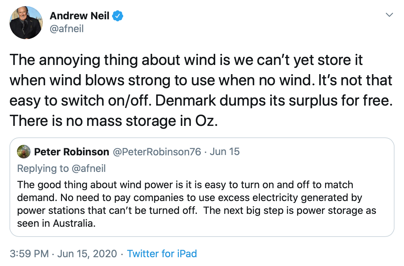Open the quoted tweet about wind power
This screenshot has height=266, width=404.
click(x=202, y=187)
